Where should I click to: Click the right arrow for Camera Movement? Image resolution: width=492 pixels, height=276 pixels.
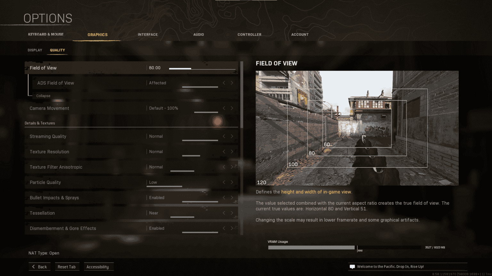(232, 108)
